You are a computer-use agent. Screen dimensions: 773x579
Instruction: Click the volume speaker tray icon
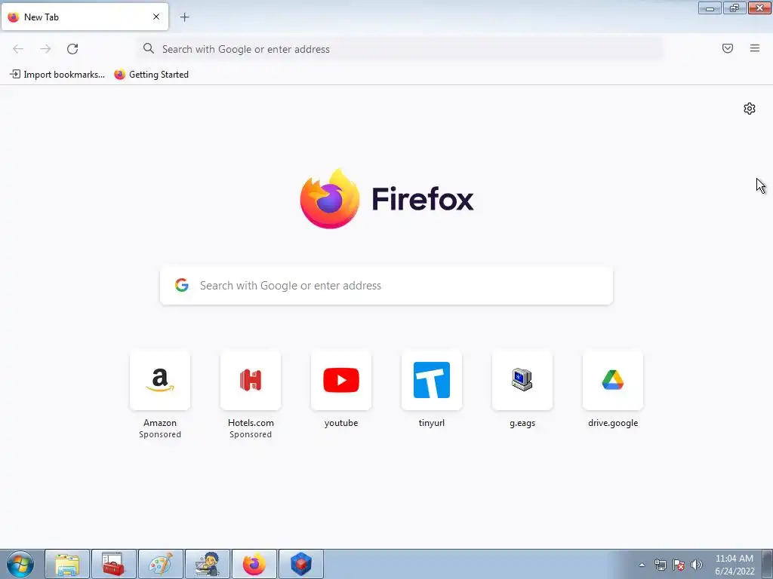pyautogui.click(x=697, y=565)
